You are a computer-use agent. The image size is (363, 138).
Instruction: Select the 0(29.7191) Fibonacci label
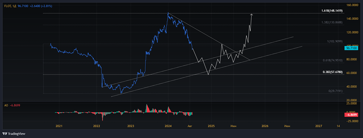336,91
